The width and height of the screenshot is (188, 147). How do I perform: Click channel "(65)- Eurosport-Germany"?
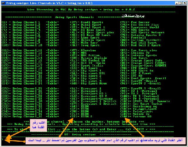91,99
